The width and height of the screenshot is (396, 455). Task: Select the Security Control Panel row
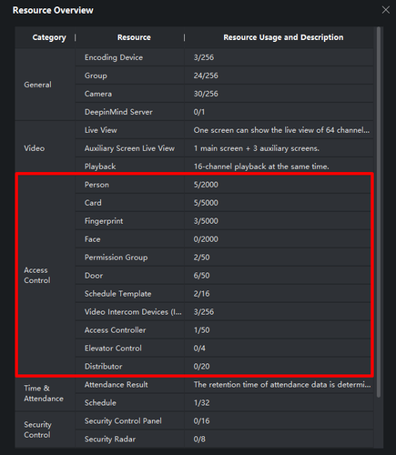pos(224,421)
